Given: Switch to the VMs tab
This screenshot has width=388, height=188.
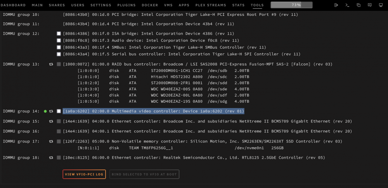Looking at the screenshot, I should coord(168,5).
